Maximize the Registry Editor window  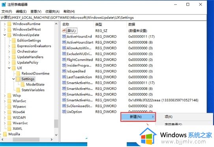tap(188, 4)
